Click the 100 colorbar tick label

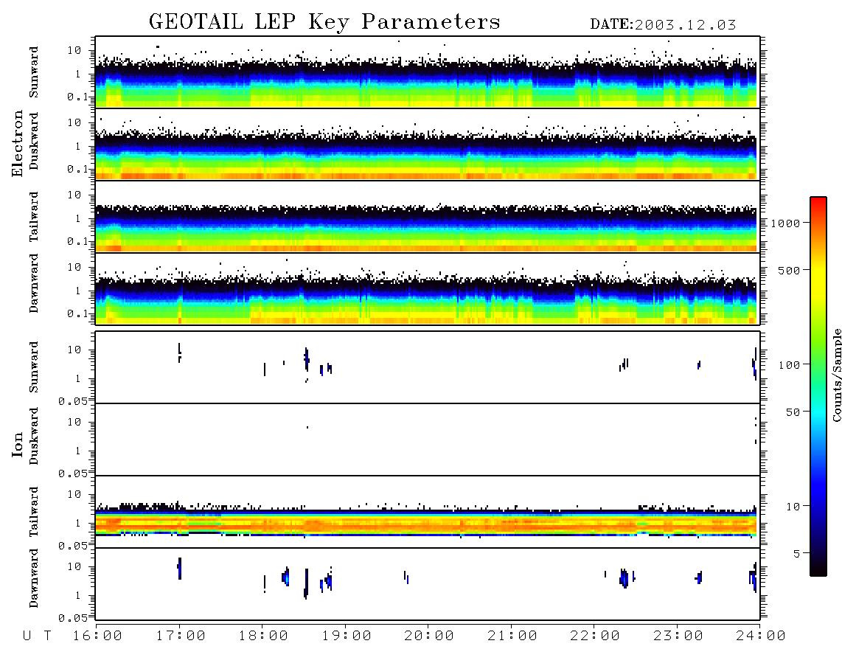[x=790, y=365]
